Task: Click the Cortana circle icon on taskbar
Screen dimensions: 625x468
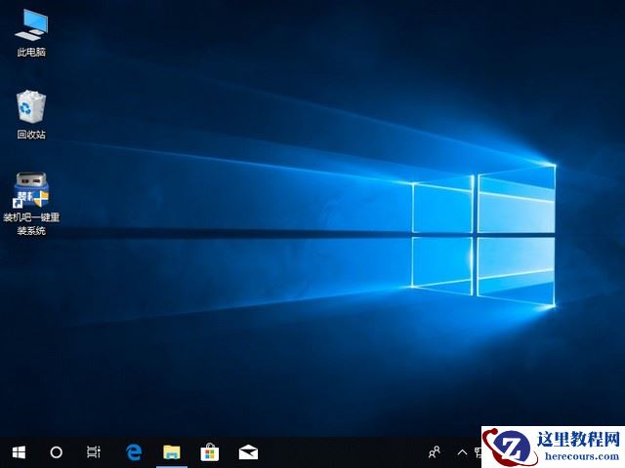Action: (x=56, y=452)
